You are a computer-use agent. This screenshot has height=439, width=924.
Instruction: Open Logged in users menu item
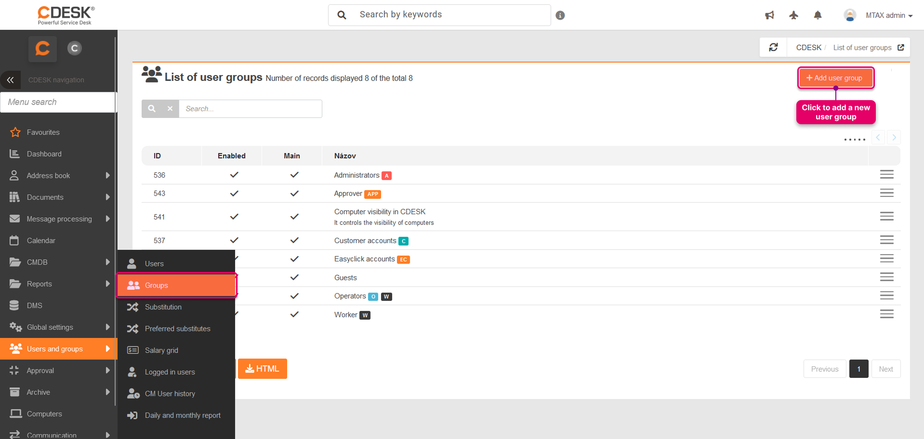click(x=170, y=372)
